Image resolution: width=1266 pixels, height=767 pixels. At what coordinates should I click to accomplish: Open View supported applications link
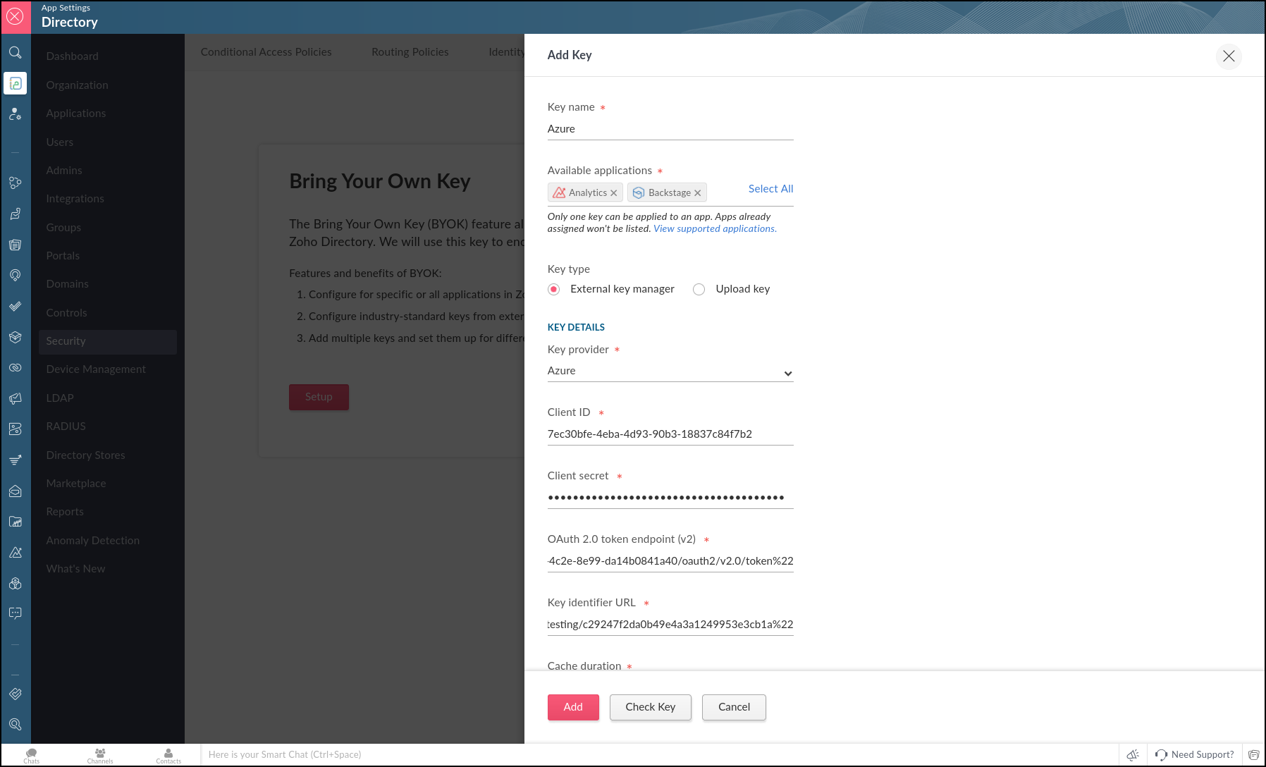715,229
